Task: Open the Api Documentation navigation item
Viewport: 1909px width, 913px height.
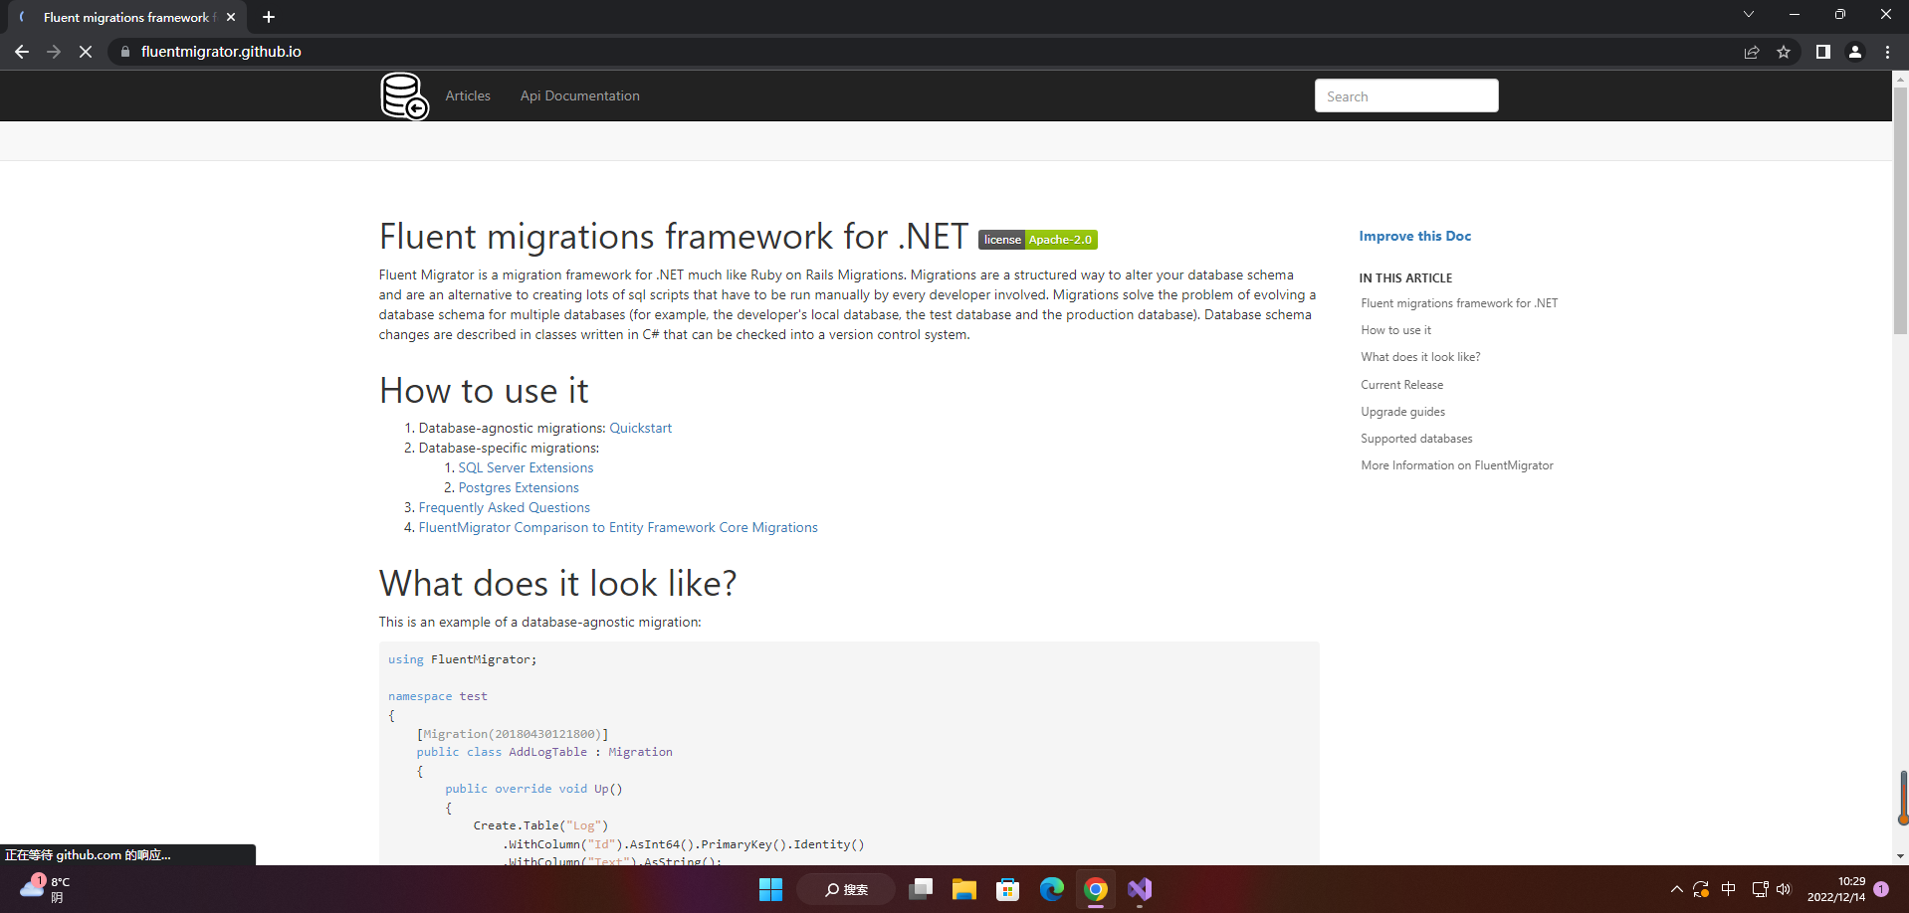Action: [579, 96]
